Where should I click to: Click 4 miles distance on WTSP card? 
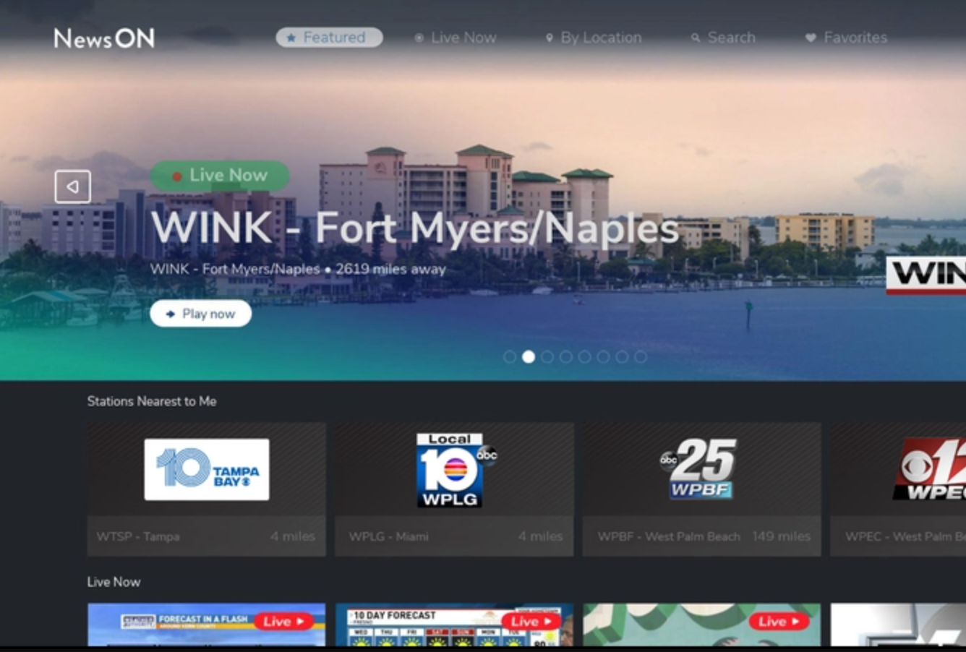point(293,536)
